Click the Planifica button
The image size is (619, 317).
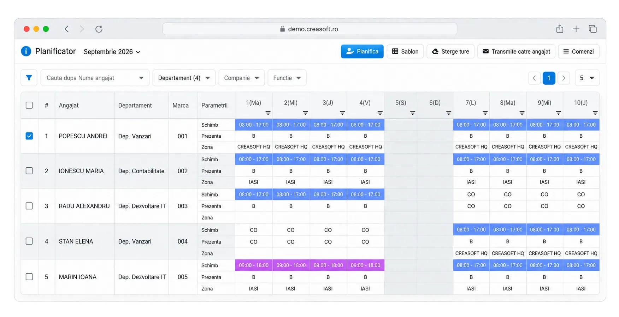pyautogui.click(x=362, y=52)
